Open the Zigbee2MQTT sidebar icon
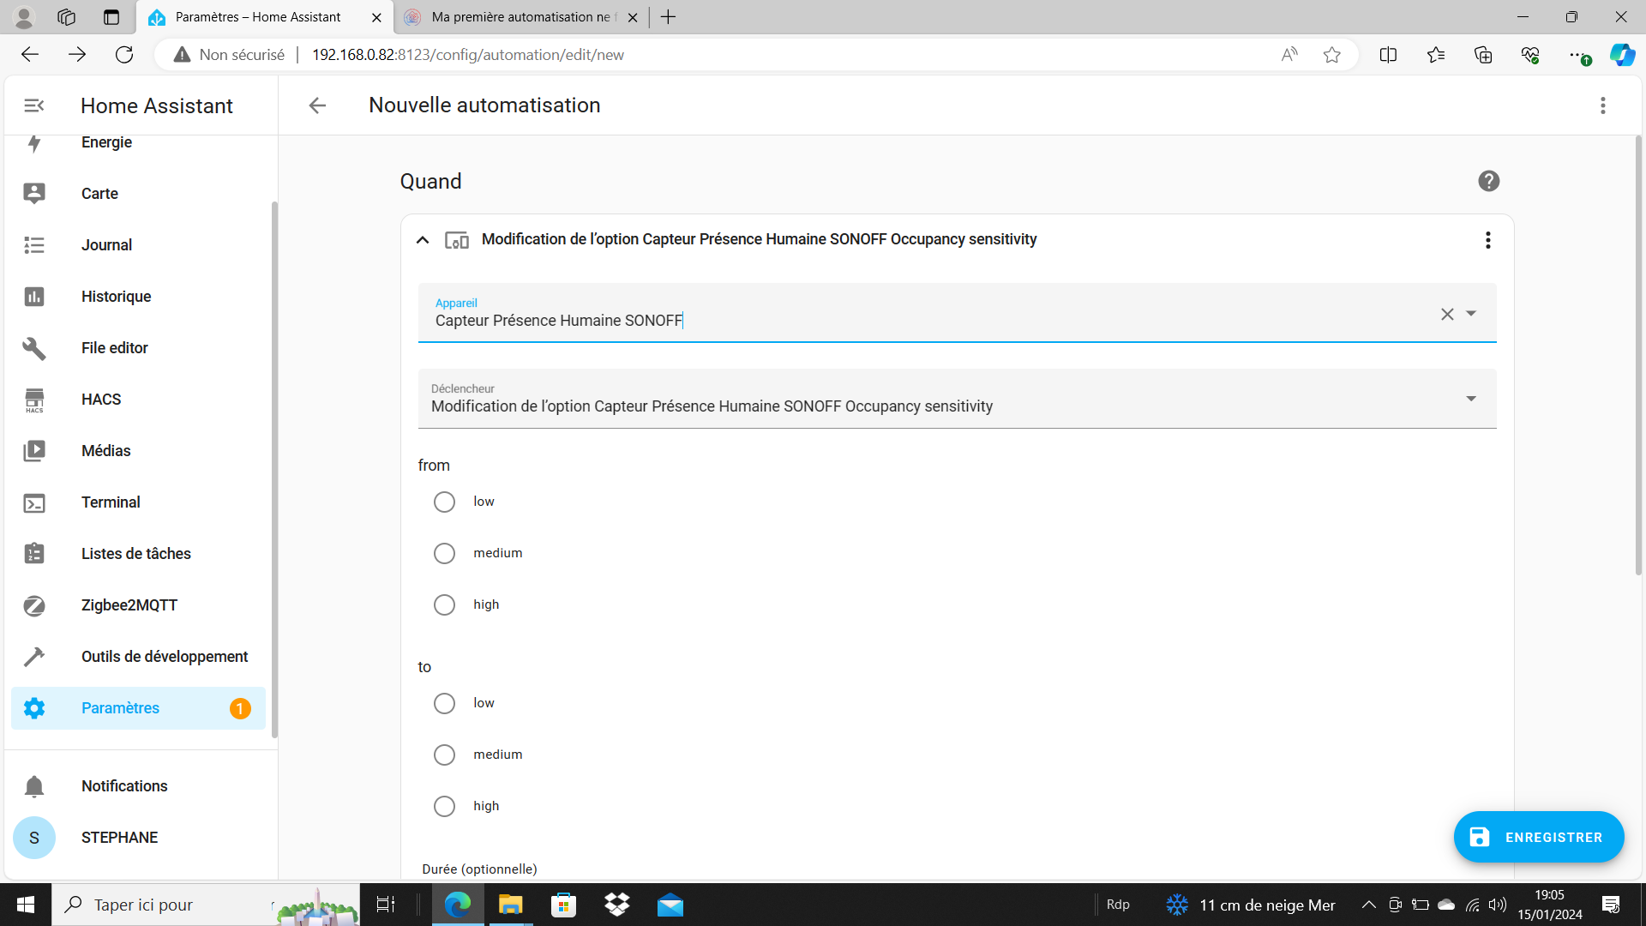The height and width of the screenshot is (926, 1646). (x=34, y=605)
